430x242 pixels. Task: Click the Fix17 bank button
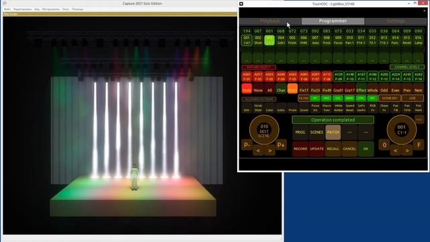pyautogui.click(x=304, y=89)
